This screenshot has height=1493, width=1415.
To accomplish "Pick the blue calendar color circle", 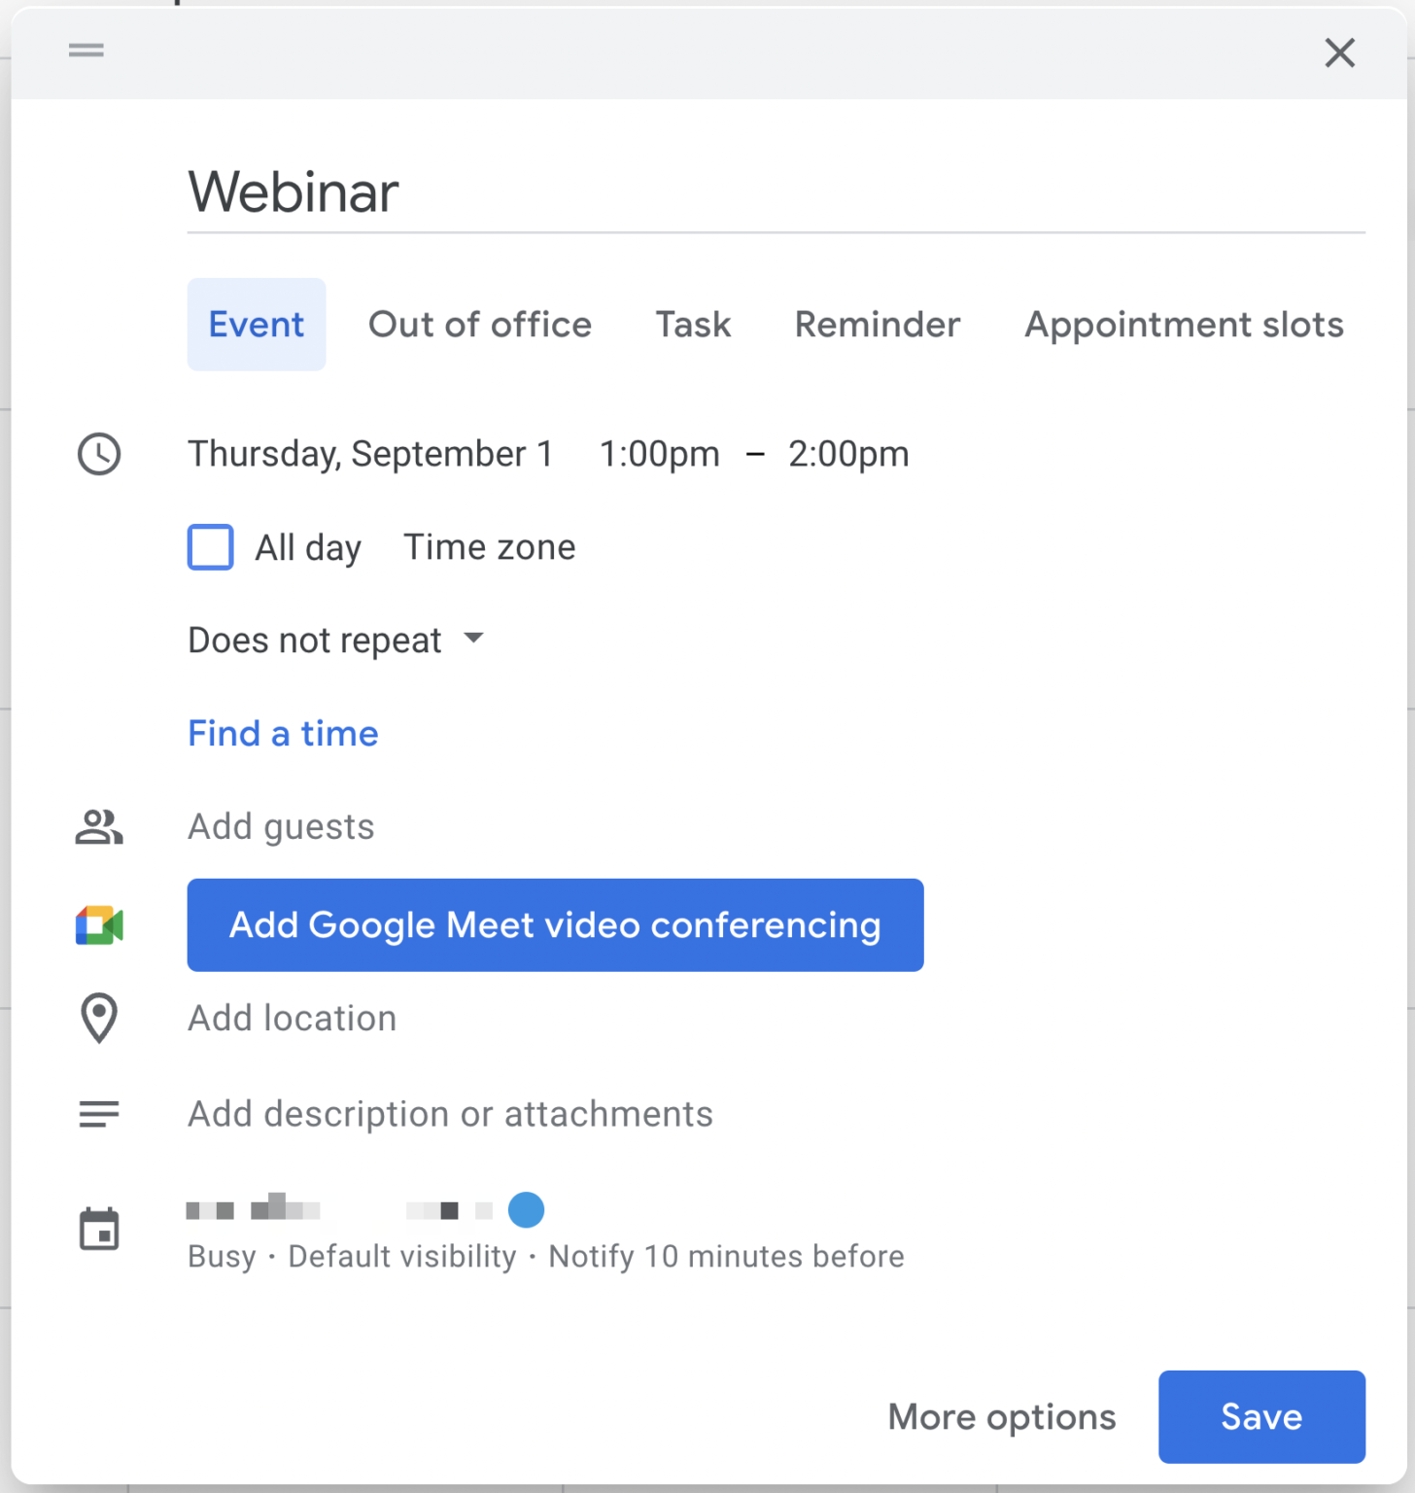I will click(x=526, y=1209).
